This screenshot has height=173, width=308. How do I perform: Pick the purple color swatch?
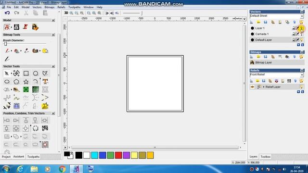(126, 155)
